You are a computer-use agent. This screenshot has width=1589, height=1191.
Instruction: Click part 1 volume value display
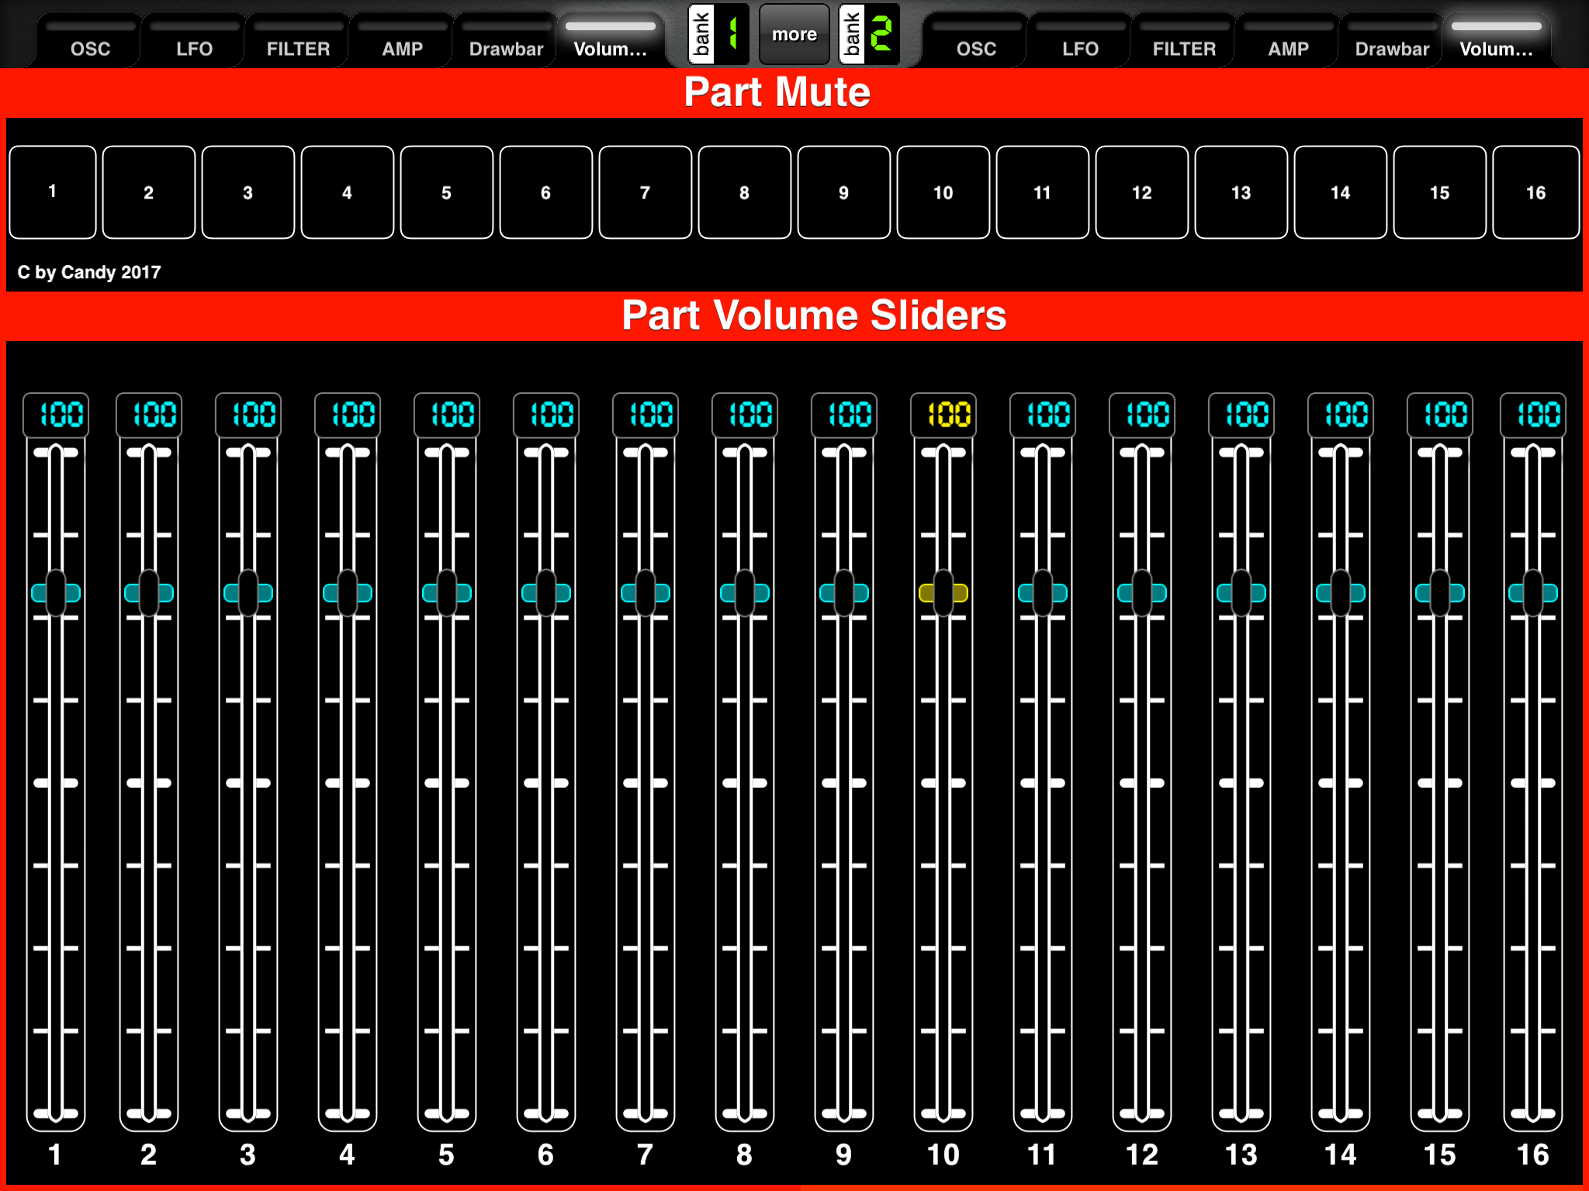tap(56, 415)
